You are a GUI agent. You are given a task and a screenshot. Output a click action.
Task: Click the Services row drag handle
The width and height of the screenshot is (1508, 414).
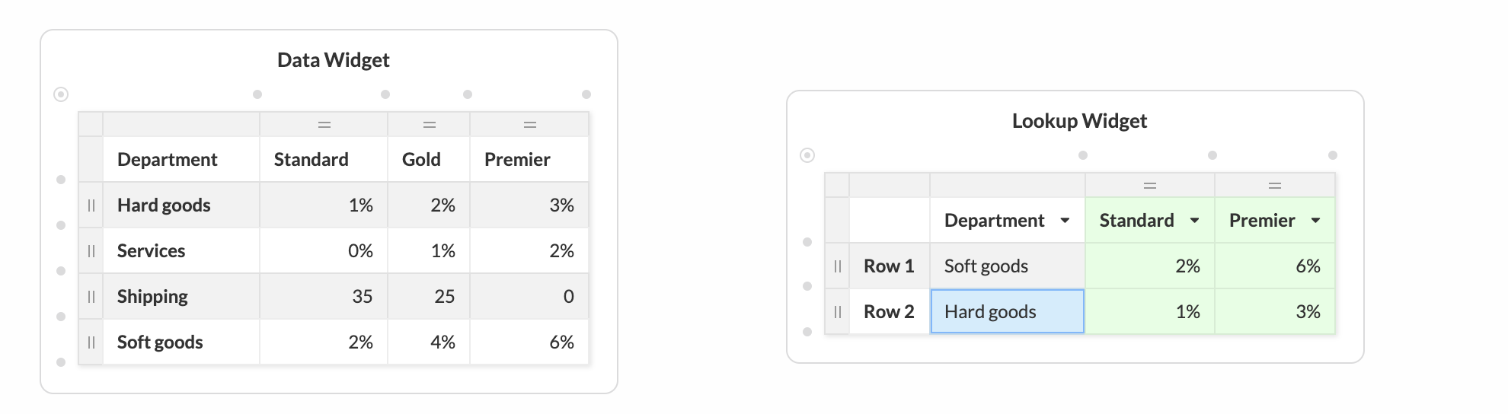click(91, 251)
